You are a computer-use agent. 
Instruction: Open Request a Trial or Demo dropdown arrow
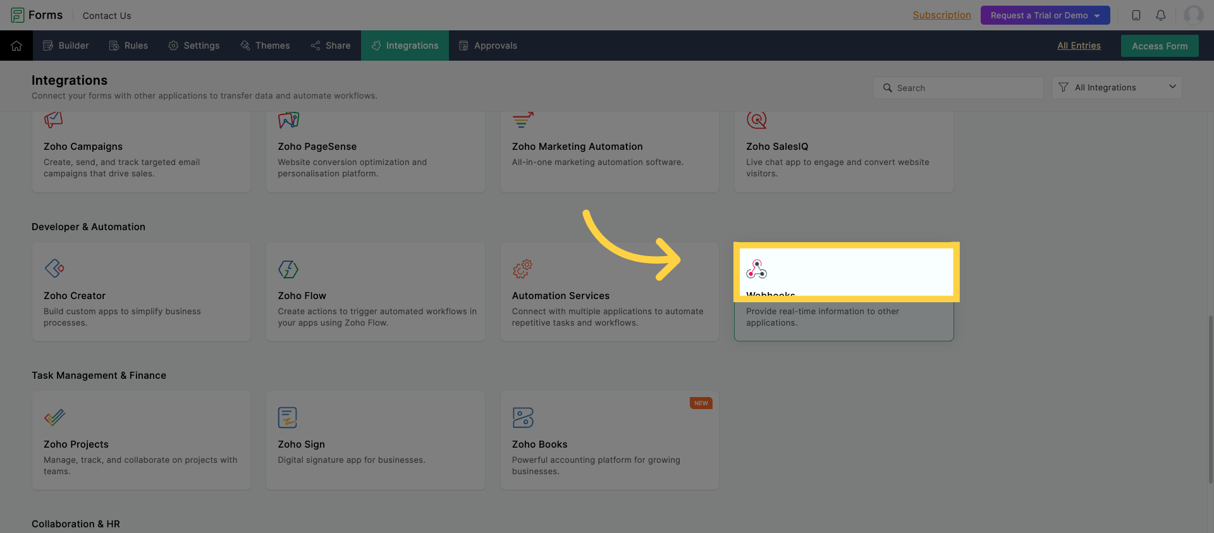click(1097, 16)
